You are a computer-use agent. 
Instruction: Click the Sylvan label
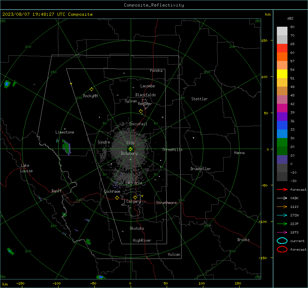(x=131, y=101)
